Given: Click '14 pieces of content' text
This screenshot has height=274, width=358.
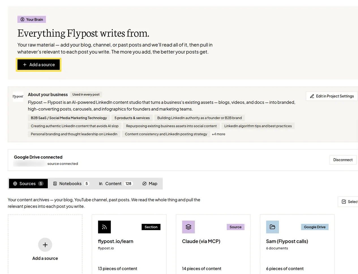Looking at the screenshot, I should [201, 269].
